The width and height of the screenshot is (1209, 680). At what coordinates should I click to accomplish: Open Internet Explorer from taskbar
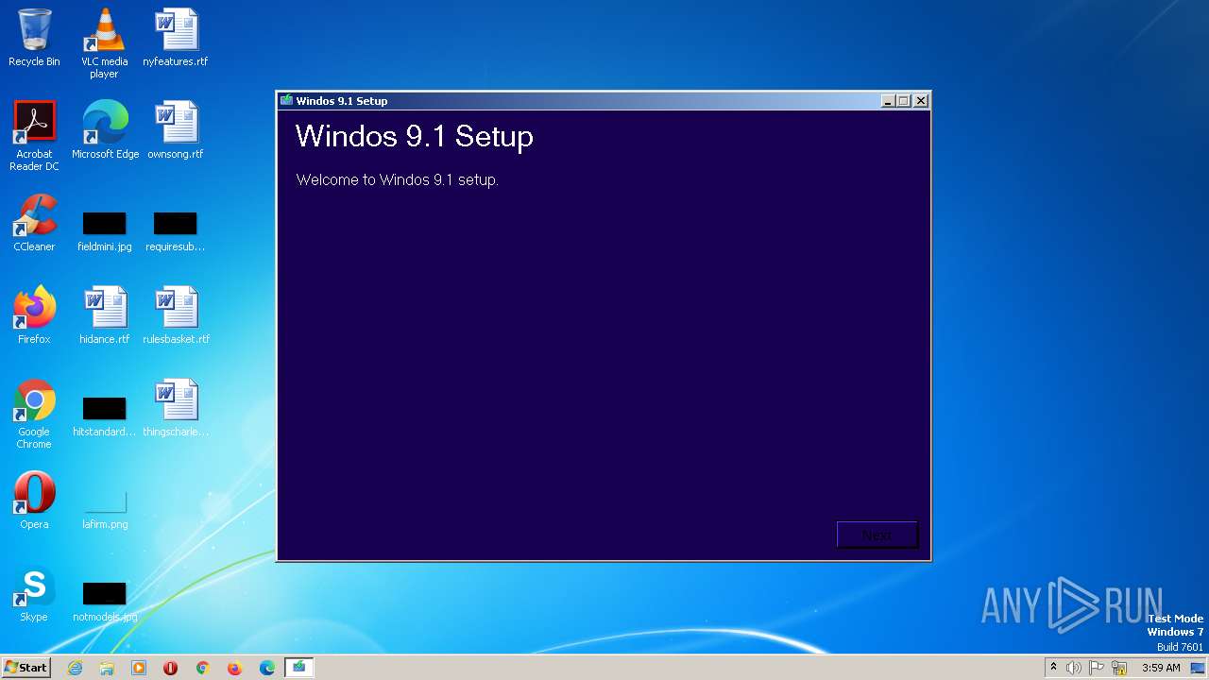75,668
